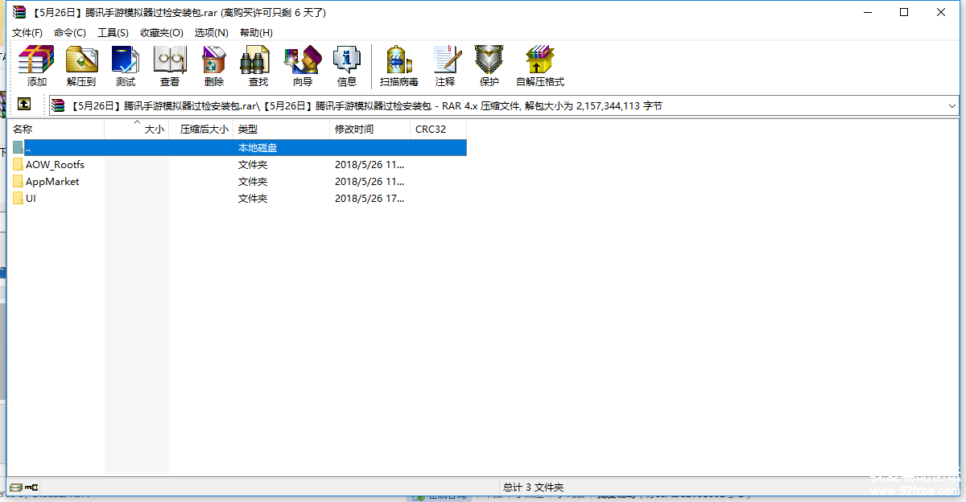Click the key icon in status bar

(31, 487)
